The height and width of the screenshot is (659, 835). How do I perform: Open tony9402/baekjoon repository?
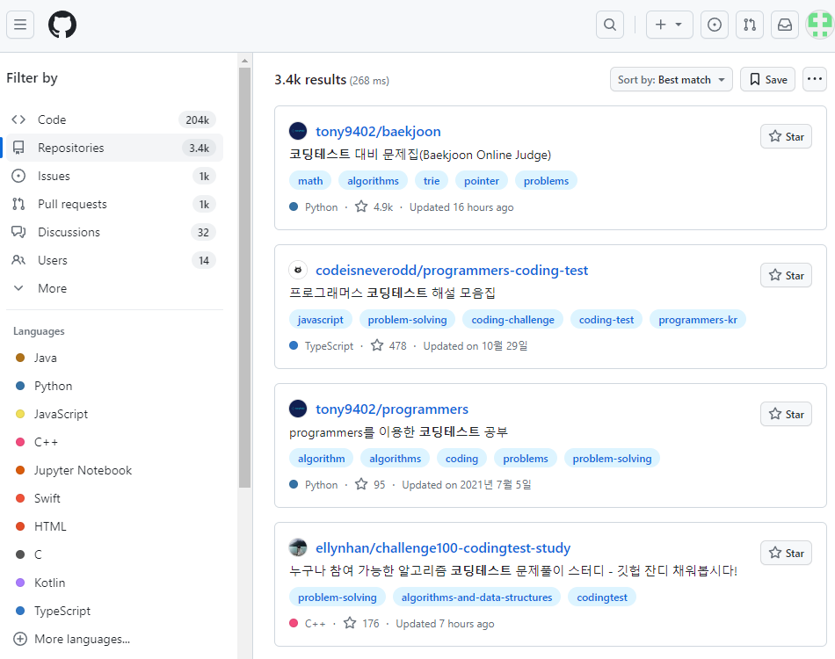[378, 132]
